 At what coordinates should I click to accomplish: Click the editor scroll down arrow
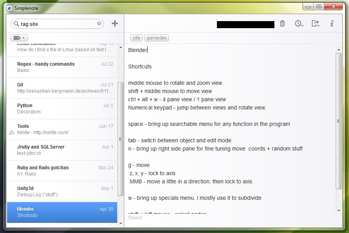point(338,210)
